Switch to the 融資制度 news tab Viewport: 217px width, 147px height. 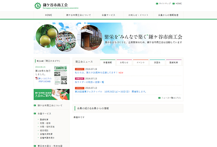[174, 62]
